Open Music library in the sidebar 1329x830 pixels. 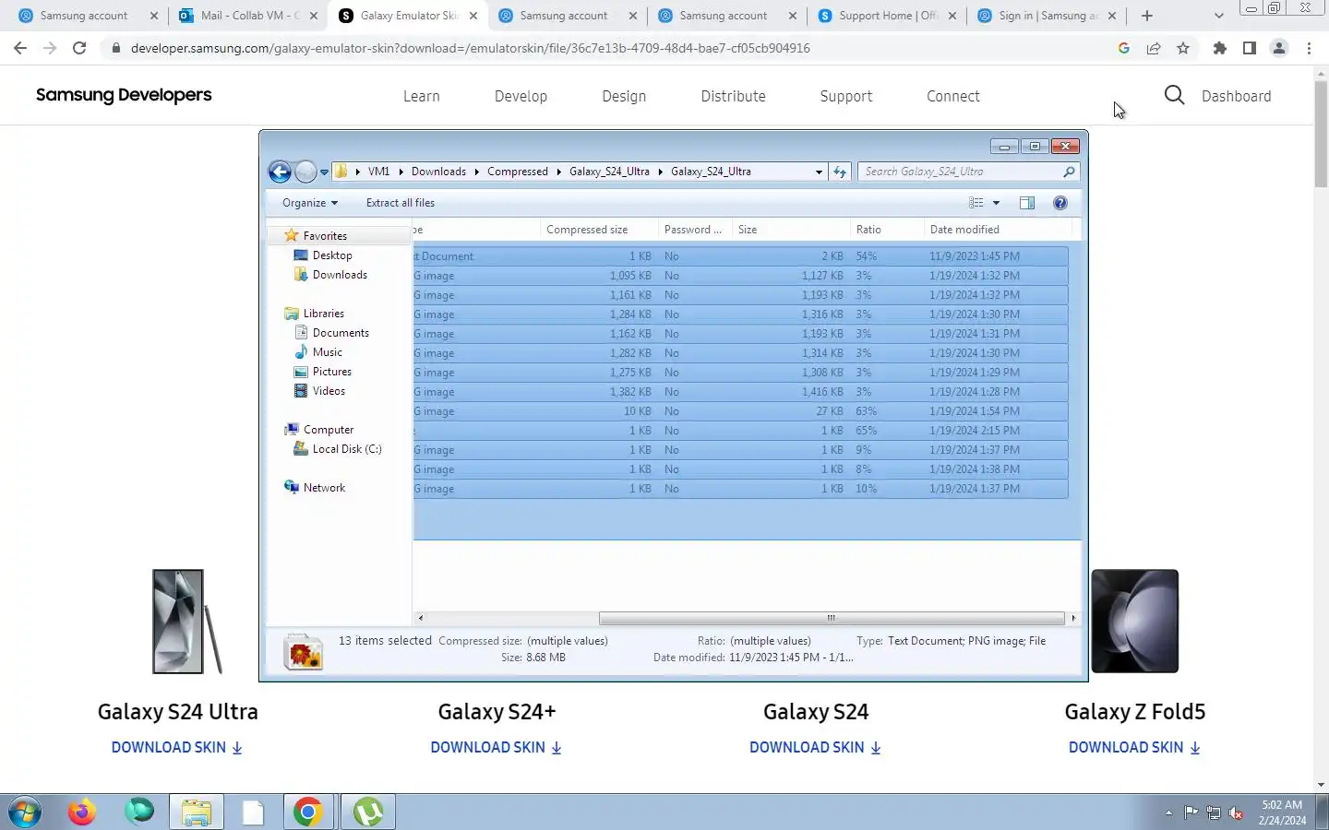pyautogui.click(x=327, y=352)
